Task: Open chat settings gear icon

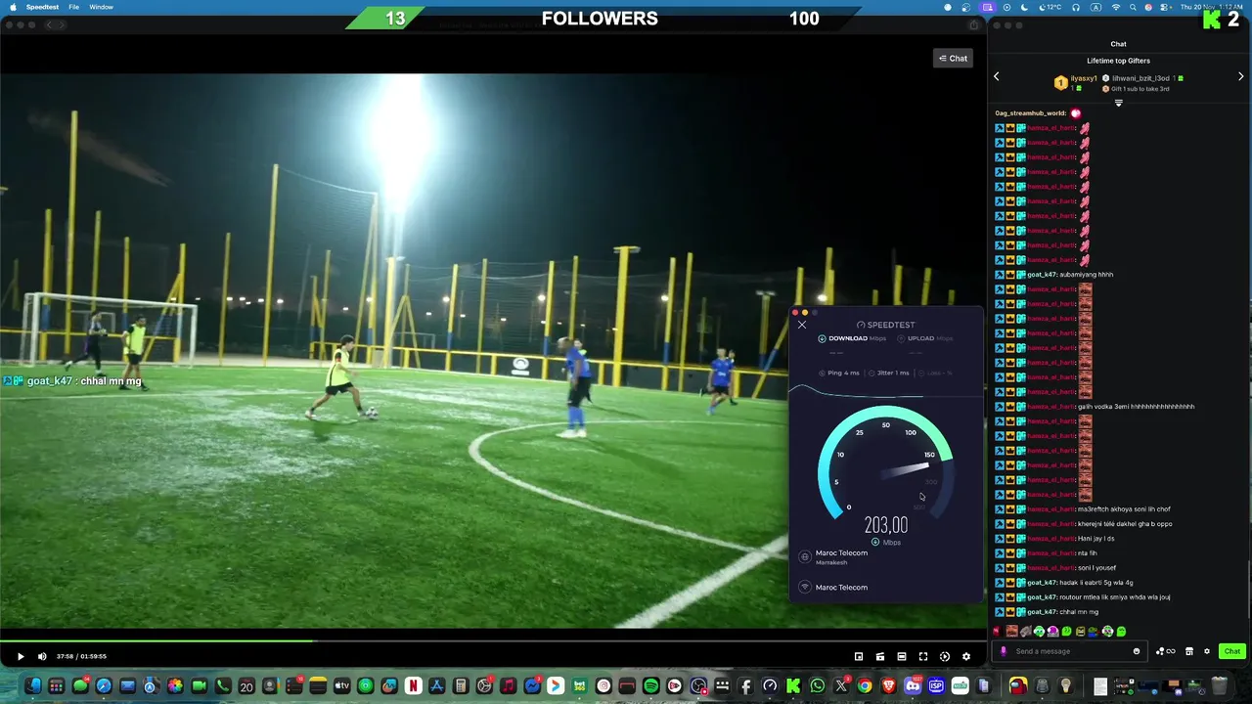Action: [x=1207, y=651]
